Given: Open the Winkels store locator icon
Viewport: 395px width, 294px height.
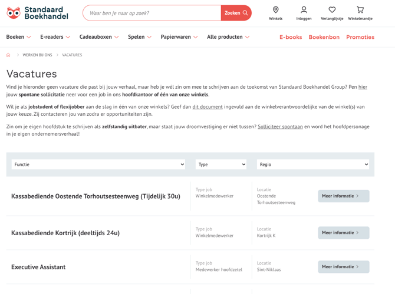Looking at the screenshot, I should (x=275, y=13).
